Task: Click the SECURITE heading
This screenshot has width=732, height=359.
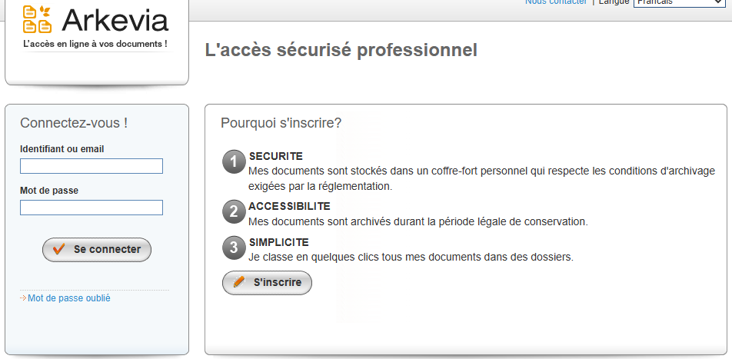Action: point(276,156)
